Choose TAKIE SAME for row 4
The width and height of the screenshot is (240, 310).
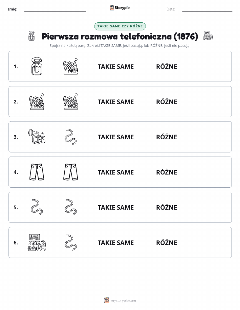point(116,172)
